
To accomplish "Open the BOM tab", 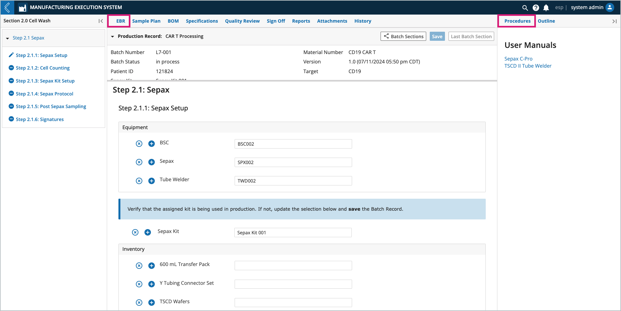I will tap(173, 21).
